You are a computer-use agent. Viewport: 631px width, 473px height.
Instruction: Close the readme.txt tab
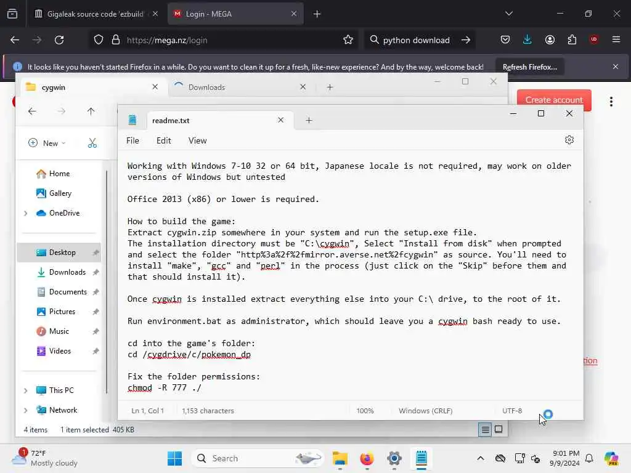280,120
